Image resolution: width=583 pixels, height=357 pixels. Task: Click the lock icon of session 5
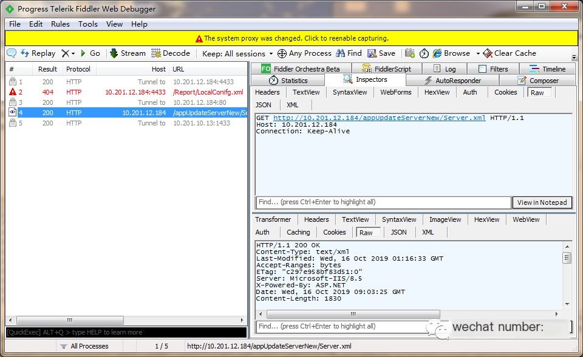pyautogui.click(x=13, y=123)
